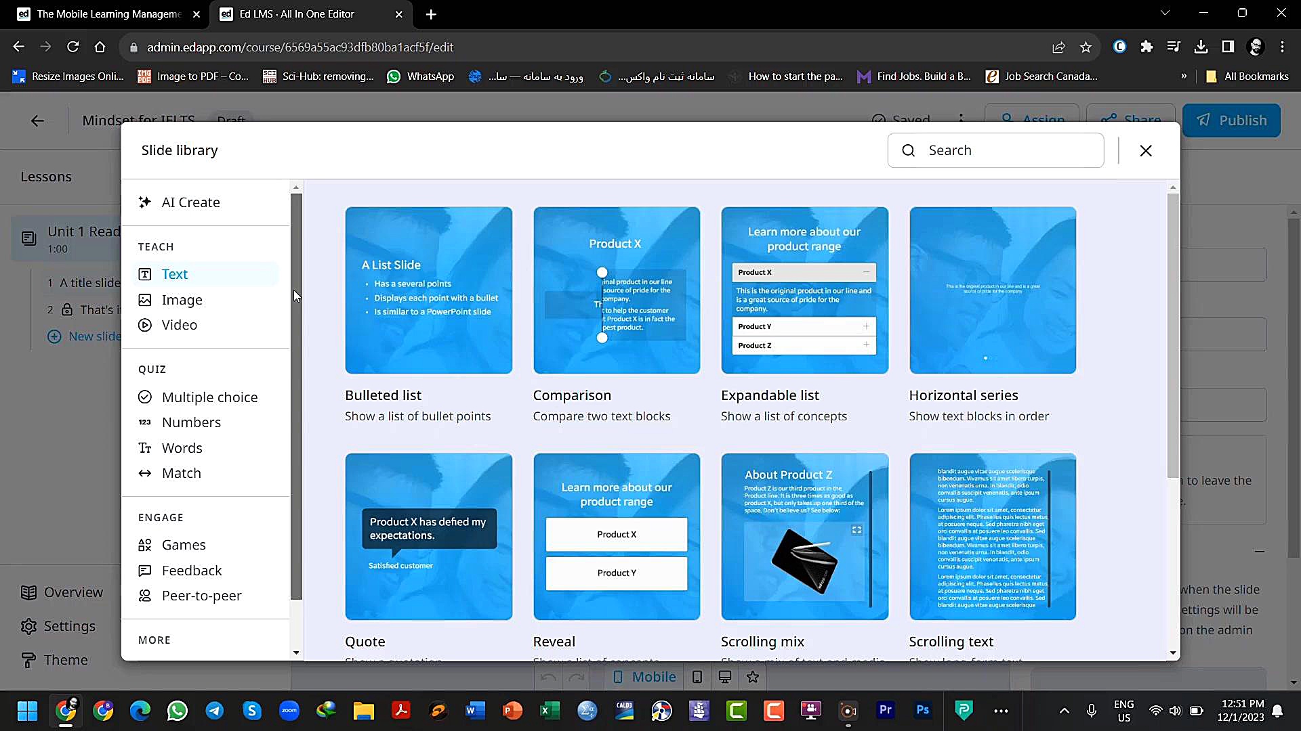Select the Text category
This screenshot has width=1301, height=731.
coord(205,274)
